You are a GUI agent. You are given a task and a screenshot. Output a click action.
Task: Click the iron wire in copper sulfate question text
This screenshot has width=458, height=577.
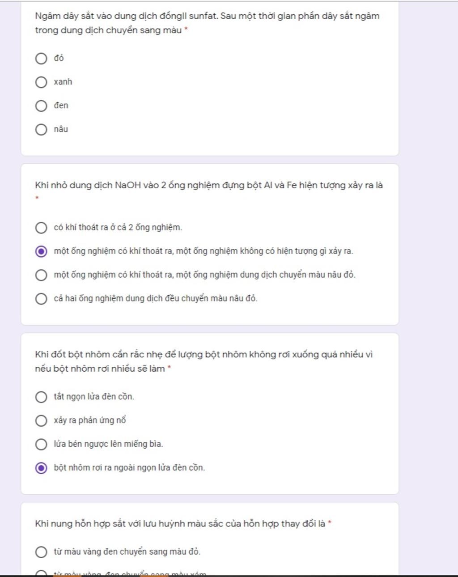tap(207, 23)
